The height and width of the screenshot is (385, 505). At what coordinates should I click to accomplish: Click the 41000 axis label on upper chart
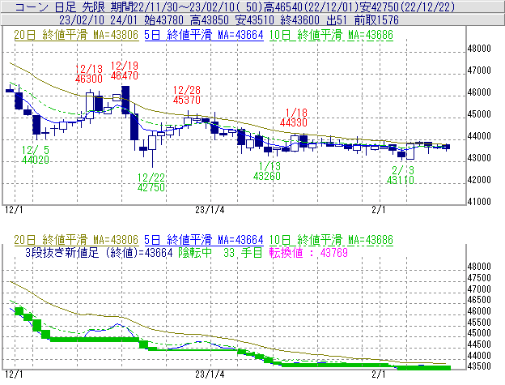coord(479,202)
